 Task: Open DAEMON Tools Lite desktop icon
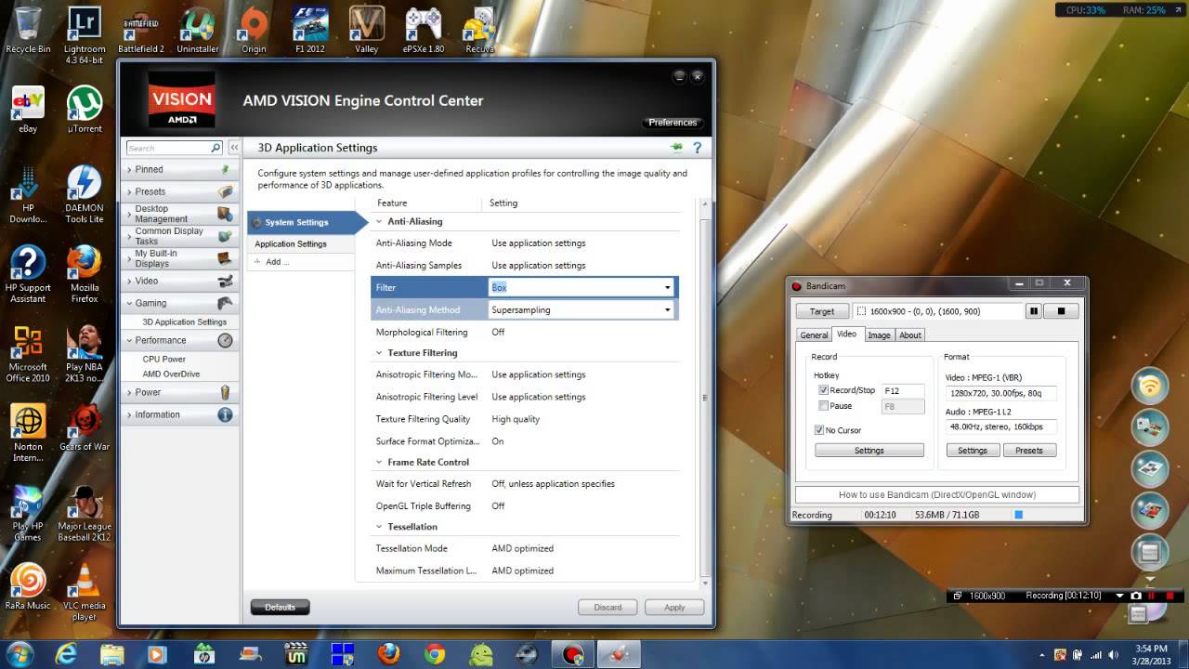(85, 194)
